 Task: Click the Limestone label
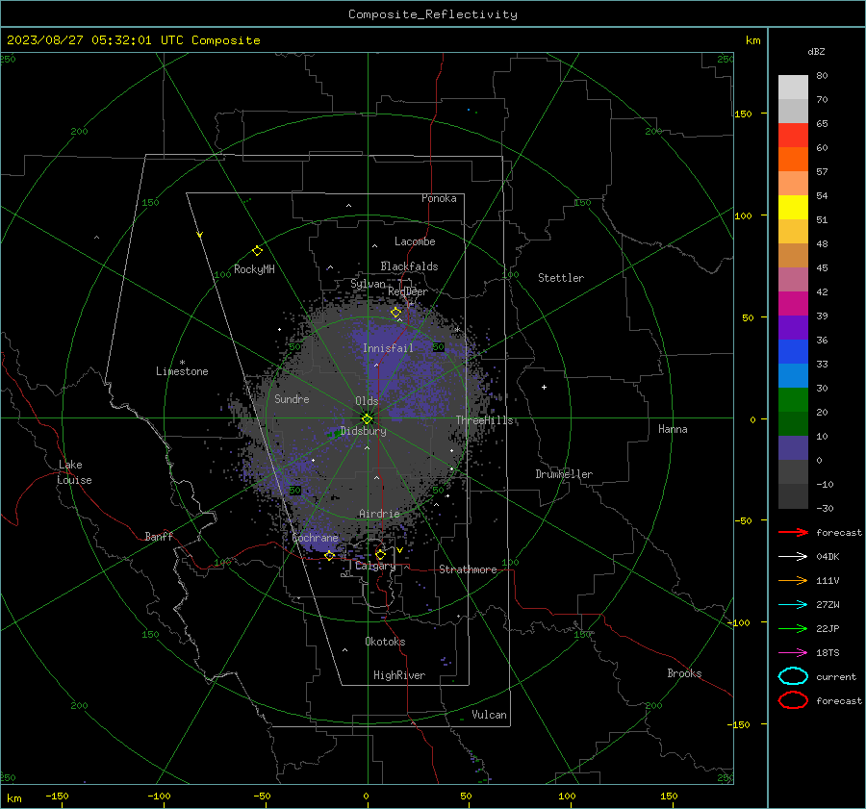coord(182,371)
